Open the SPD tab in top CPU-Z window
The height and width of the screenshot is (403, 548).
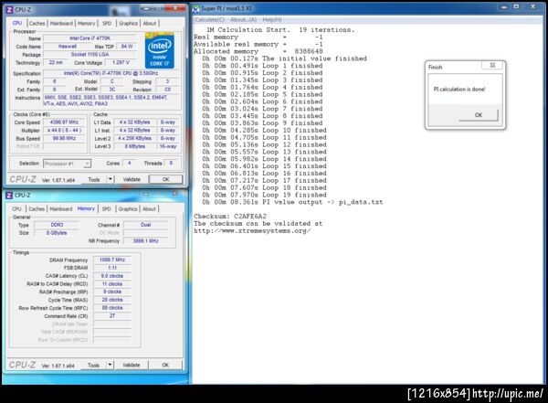(x=107, y=24)
